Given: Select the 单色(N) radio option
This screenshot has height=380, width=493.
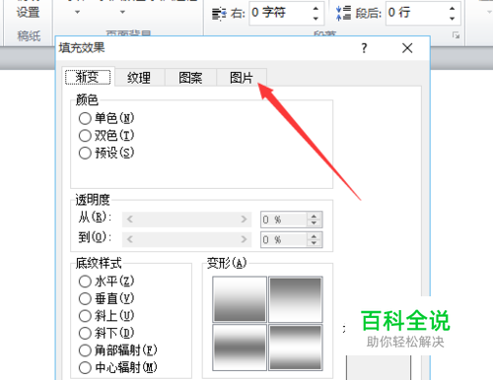Looking at the screenshot, I should point(106,118).
